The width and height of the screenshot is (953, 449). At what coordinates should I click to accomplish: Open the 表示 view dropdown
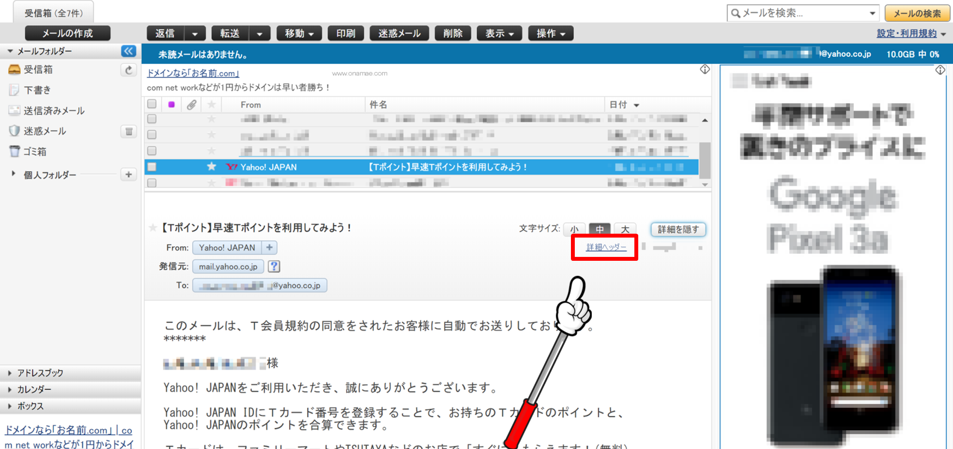(x=499, y=33)
